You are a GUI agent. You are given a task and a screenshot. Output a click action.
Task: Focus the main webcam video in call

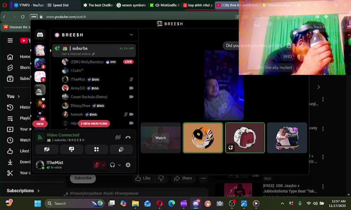pyautogui.click(x=224, y=85)
